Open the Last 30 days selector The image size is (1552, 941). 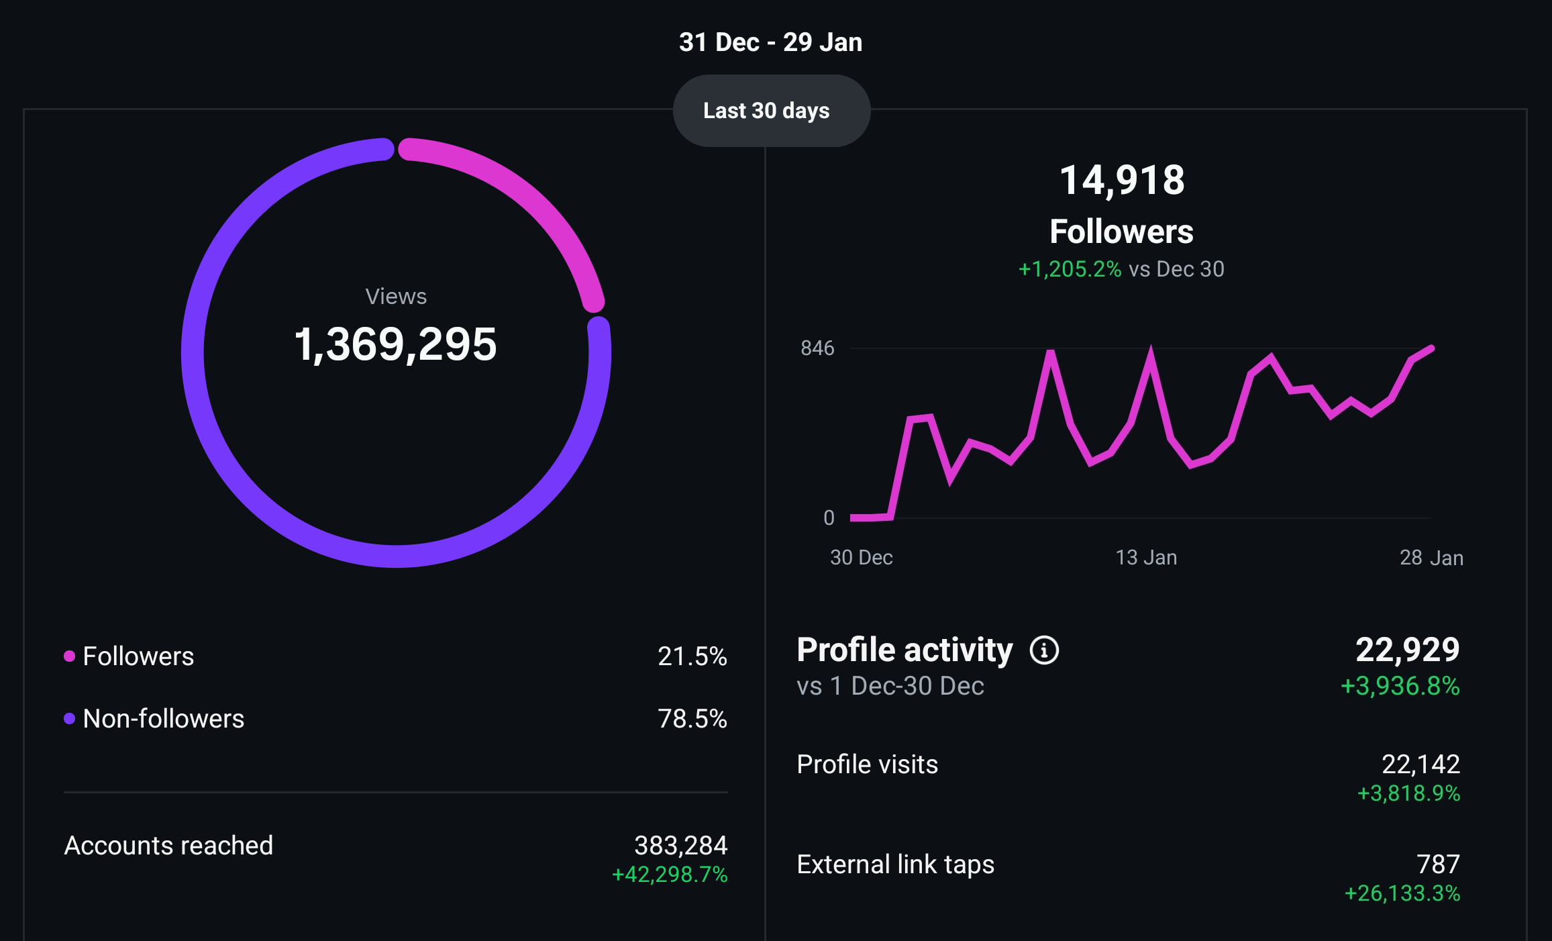coord(771,111)
